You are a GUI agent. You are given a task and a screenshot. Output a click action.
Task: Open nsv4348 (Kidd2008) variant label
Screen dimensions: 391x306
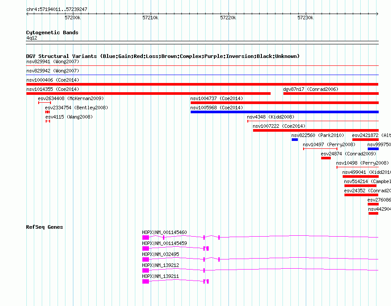[271, 117]
